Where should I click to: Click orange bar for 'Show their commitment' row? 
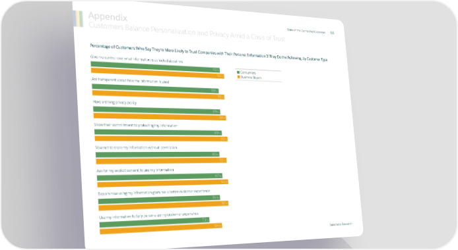[161, 139]
